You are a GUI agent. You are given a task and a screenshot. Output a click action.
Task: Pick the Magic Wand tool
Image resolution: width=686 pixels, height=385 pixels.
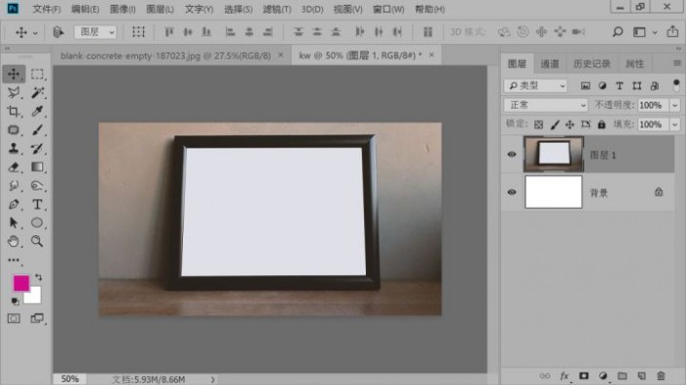click(37, 92)
